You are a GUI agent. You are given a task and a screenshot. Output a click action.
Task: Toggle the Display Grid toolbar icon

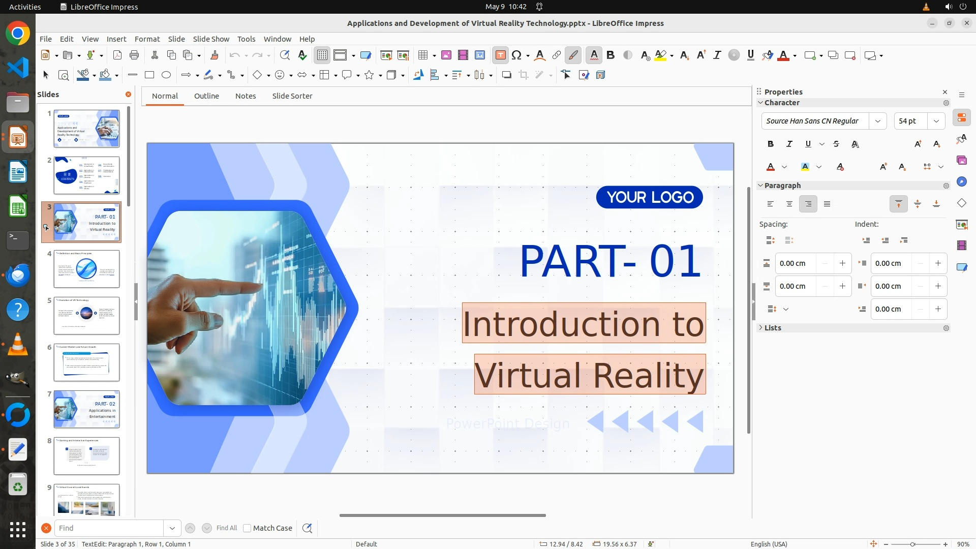[322, 55]
